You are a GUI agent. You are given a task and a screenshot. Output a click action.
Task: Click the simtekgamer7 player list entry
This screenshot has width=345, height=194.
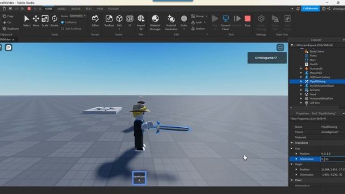267,58
